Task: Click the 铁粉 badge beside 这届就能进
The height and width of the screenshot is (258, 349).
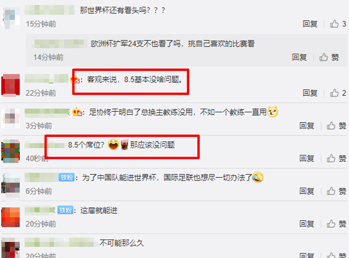Action: (65, 210)
